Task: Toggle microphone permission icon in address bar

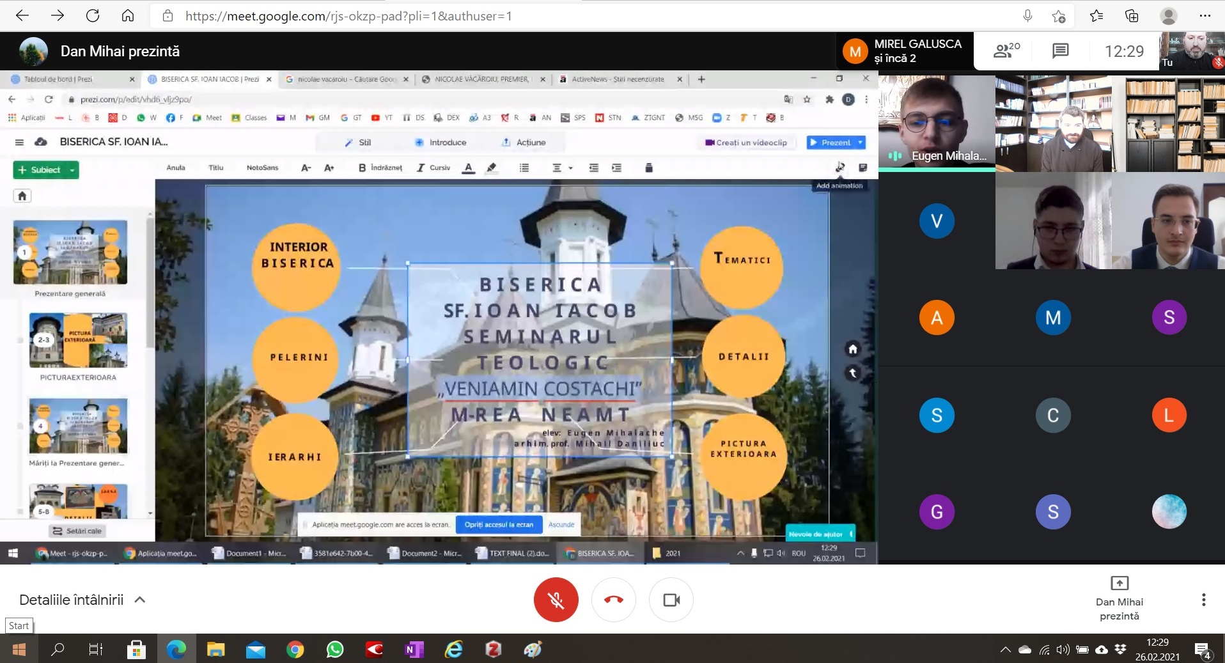Action: pos(1027,16)
